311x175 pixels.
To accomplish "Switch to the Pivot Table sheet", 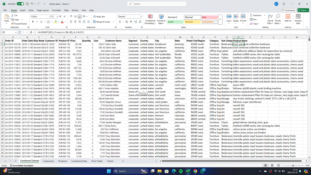I will pyautogui.click(x=97, y=161).
